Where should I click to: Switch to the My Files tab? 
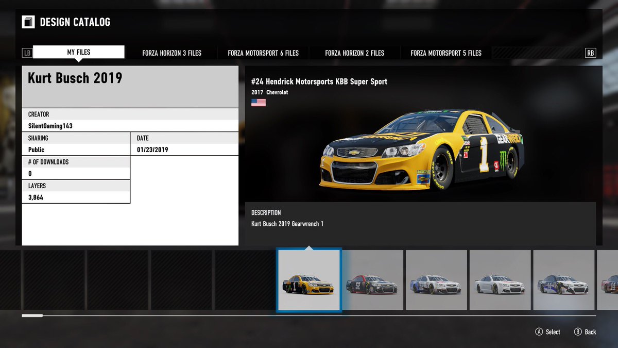(79, 52)
